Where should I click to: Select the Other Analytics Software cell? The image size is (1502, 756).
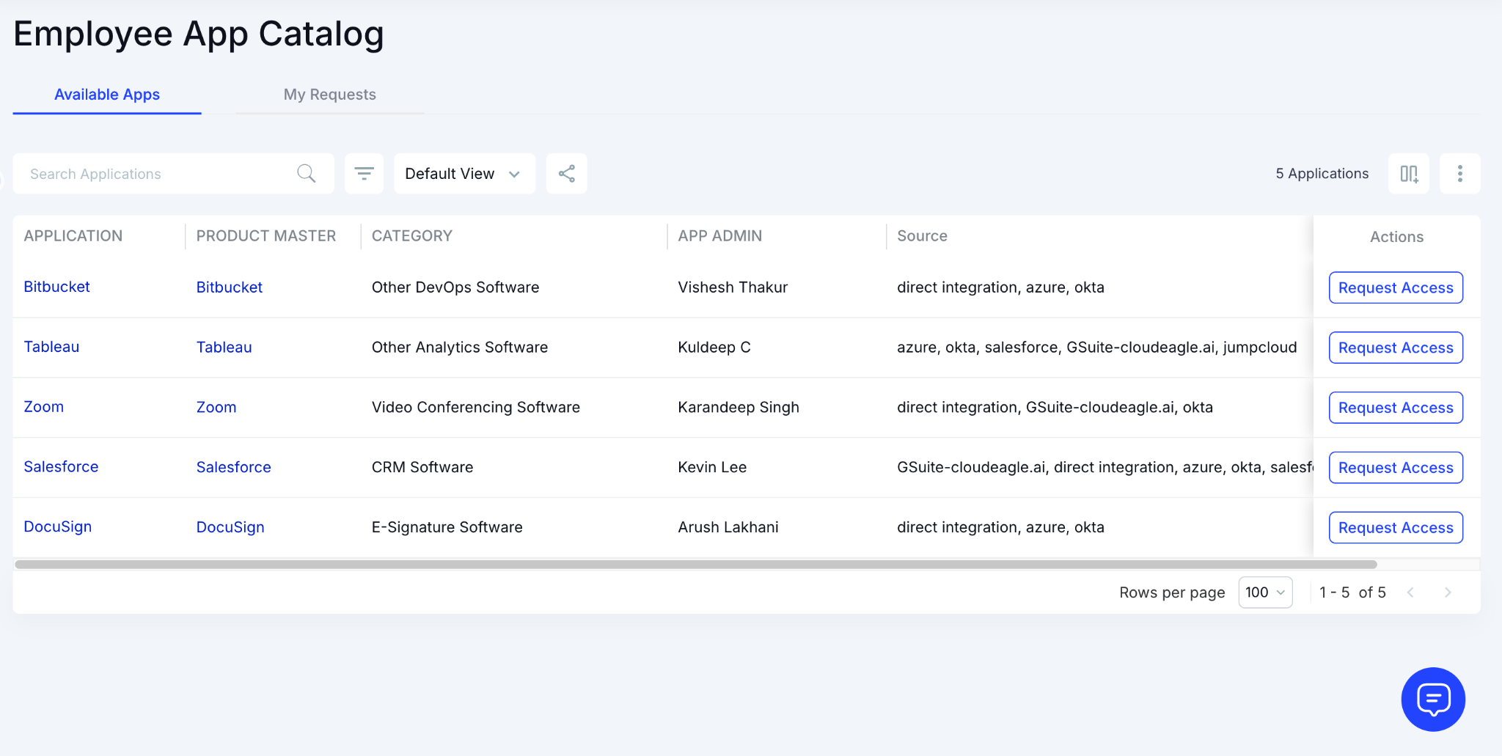459,348
